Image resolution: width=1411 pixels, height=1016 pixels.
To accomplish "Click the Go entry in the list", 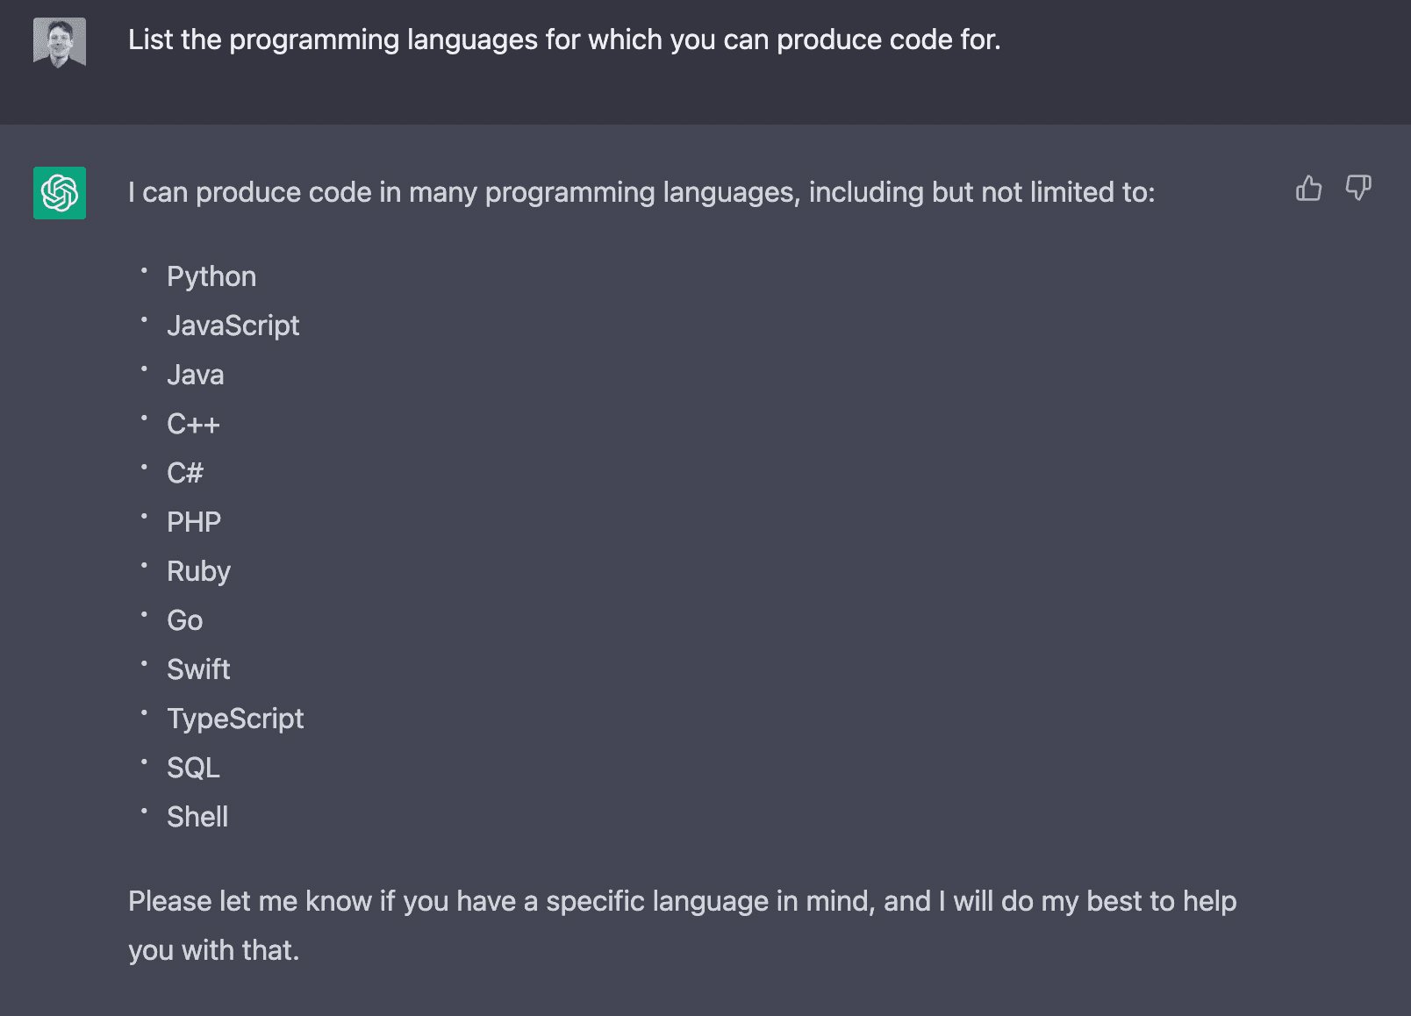I will click(x=185, y=620).
